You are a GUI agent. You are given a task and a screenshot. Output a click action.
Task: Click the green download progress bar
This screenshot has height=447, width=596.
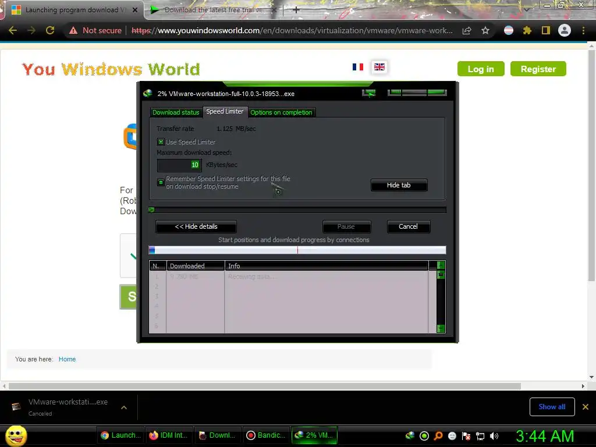297,210
